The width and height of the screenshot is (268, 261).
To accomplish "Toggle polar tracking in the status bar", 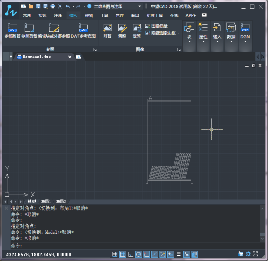I will (139, 254).
